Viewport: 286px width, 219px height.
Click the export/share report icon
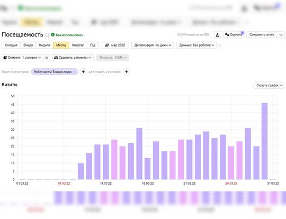pyautogui.click(x=218, y=35)
